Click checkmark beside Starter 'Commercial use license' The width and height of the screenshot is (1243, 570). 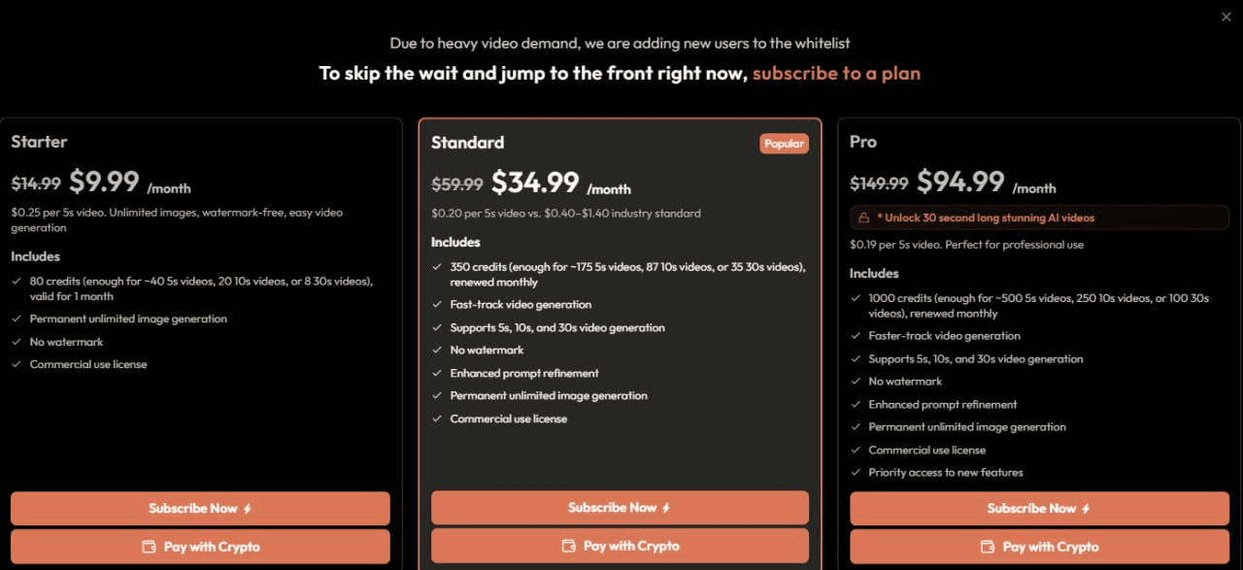click(x=17, y=364)
